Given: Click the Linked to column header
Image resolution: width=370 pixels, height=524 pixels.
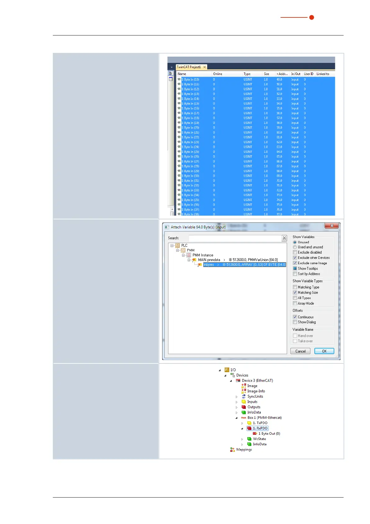Looking at the screenshot, I should pyautogui.click(x=325, y=74).
